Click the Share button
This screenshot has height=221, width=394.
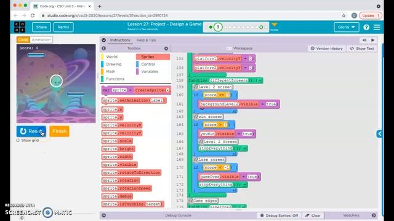click(41, 27)
